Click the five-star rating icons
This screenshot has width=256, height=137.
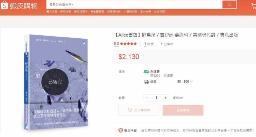[128, 44]
